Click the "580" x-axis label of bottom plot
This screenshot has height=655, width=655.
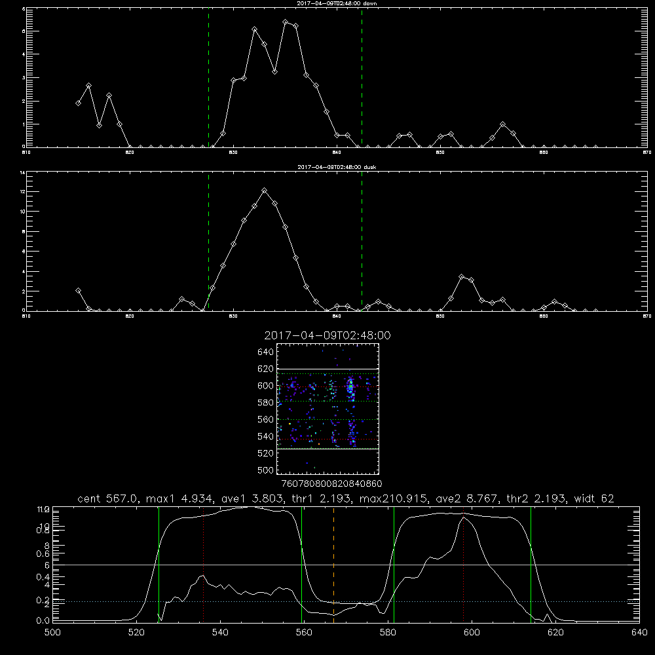point(388,632)
